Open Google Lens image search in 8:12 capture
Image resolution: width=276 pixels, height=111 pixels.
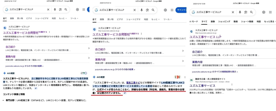click(147, 10)
